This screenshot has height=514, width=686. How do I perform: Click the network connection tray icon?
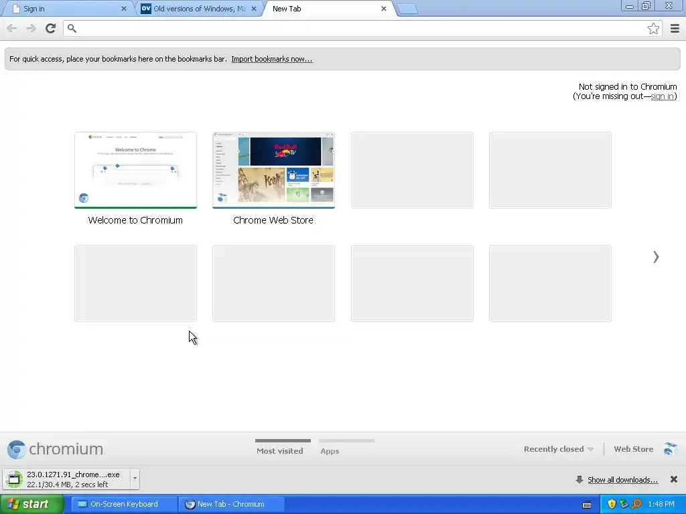coord(624,505)
